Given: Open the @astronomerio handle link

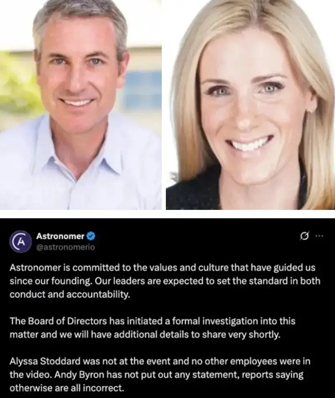Looking at the screenshot, I should 65,247.
